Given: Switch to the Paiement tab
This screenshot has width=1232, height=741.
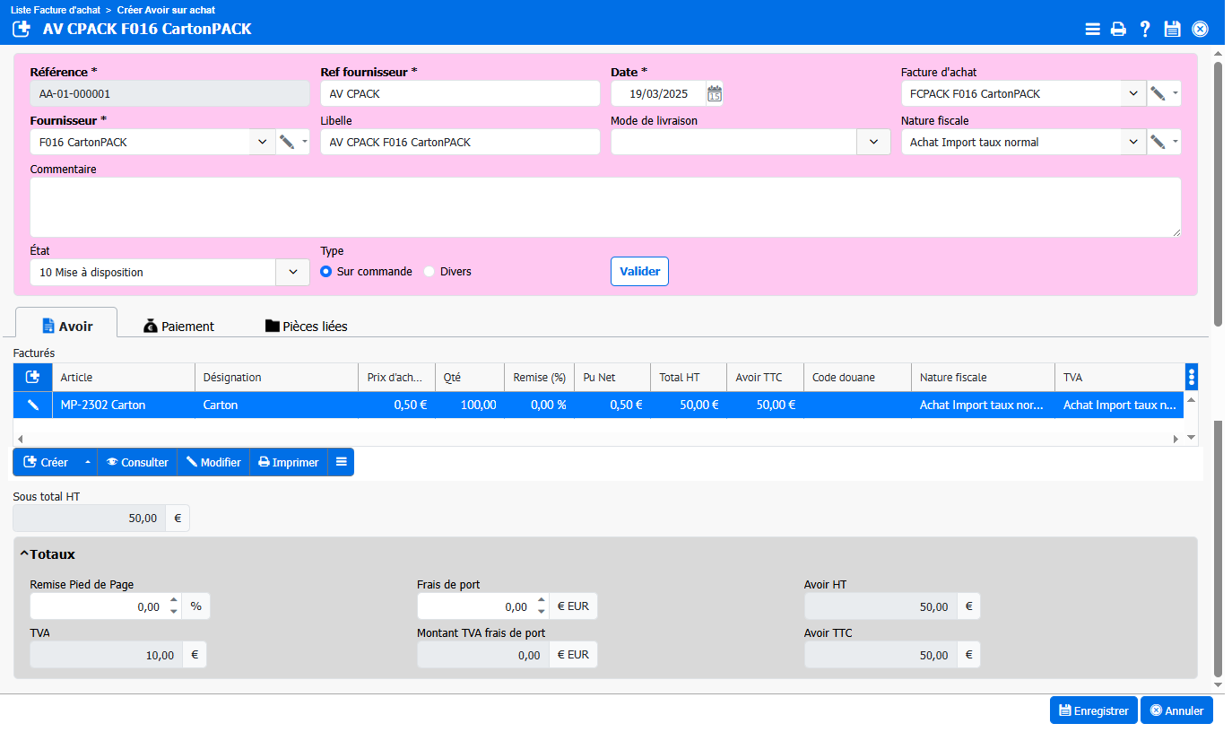Looking at the screenshot, I should pos(179,327).
